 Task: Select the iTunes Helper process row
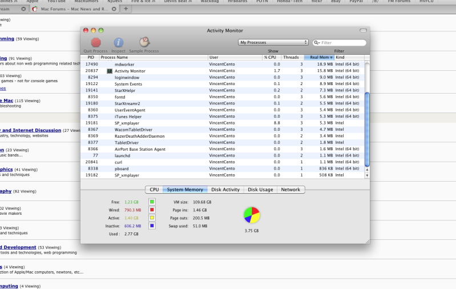pos(222,117)
